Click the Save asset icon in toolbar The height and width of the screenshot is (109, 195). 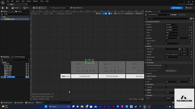point(3,8)
